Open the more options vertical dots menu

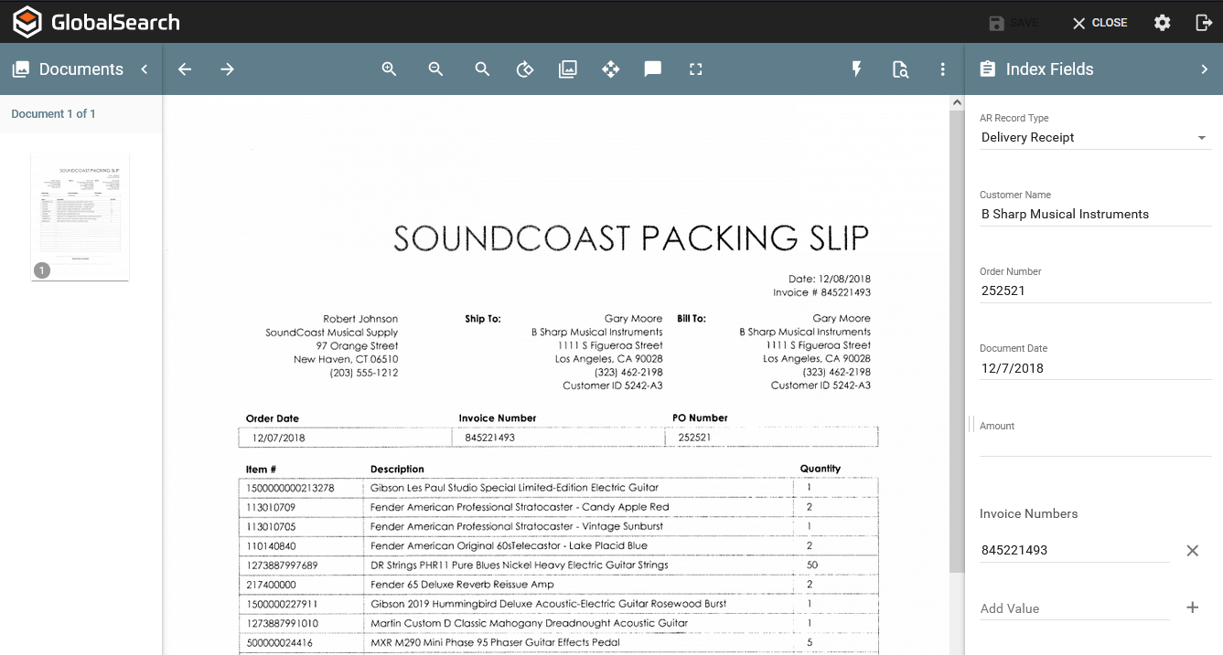point(943,69)
